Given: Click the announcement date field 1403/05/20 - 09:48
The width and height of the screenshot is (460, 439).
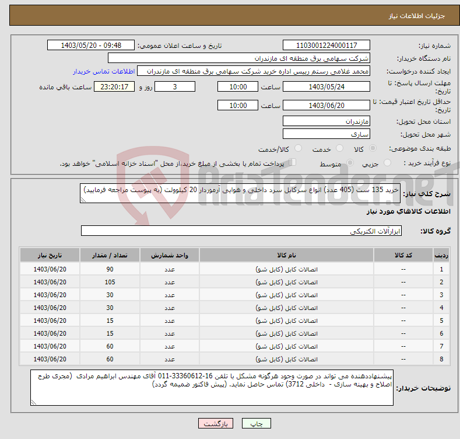Looking at the screenshot, I should [x=91, y=46].
